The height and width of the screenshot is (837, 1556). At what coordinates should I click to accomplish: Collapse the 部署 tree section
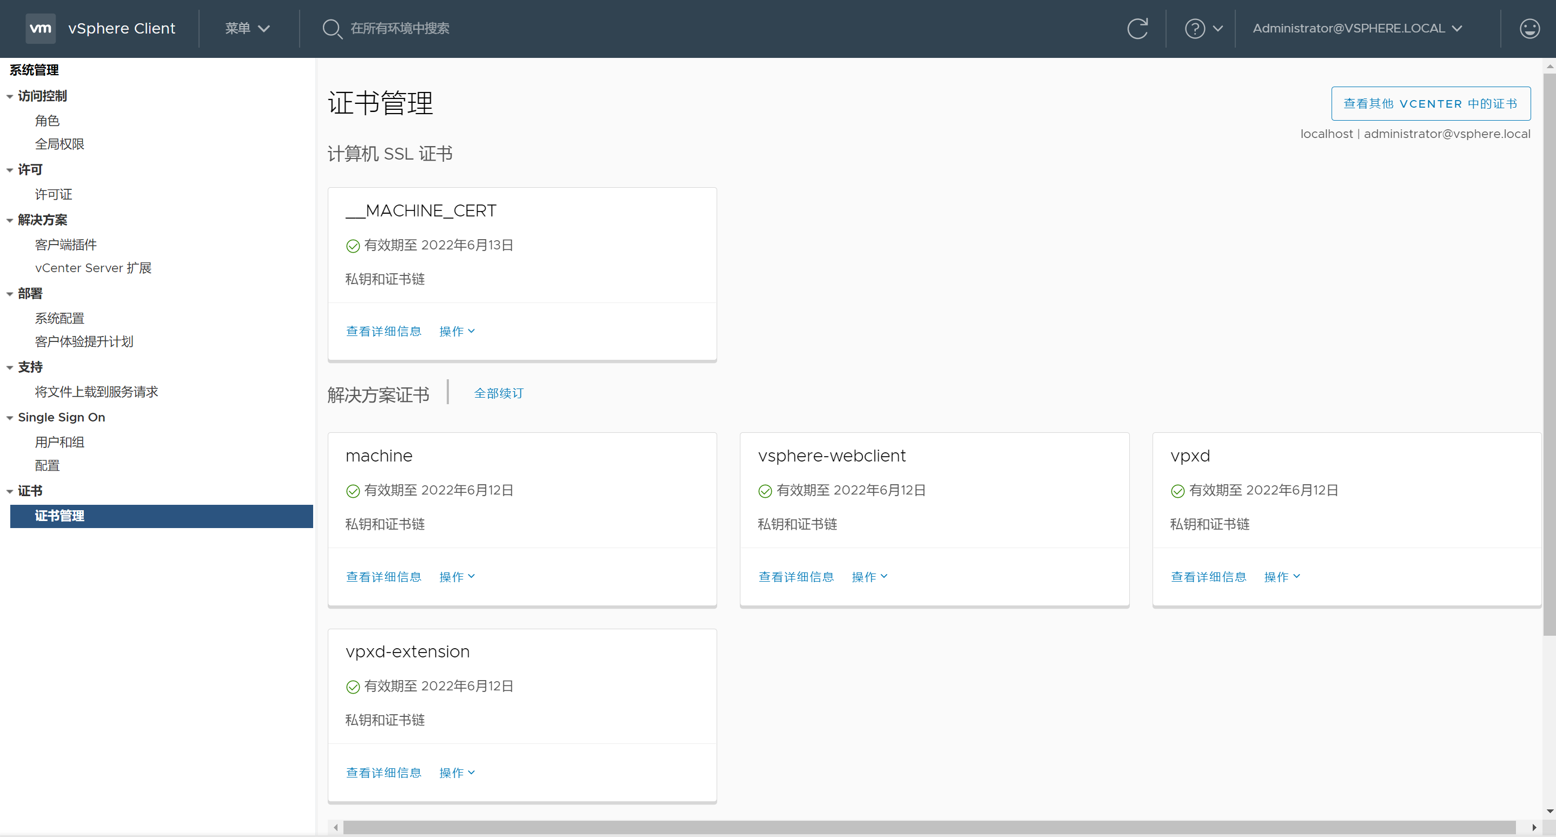coord(10,294)
